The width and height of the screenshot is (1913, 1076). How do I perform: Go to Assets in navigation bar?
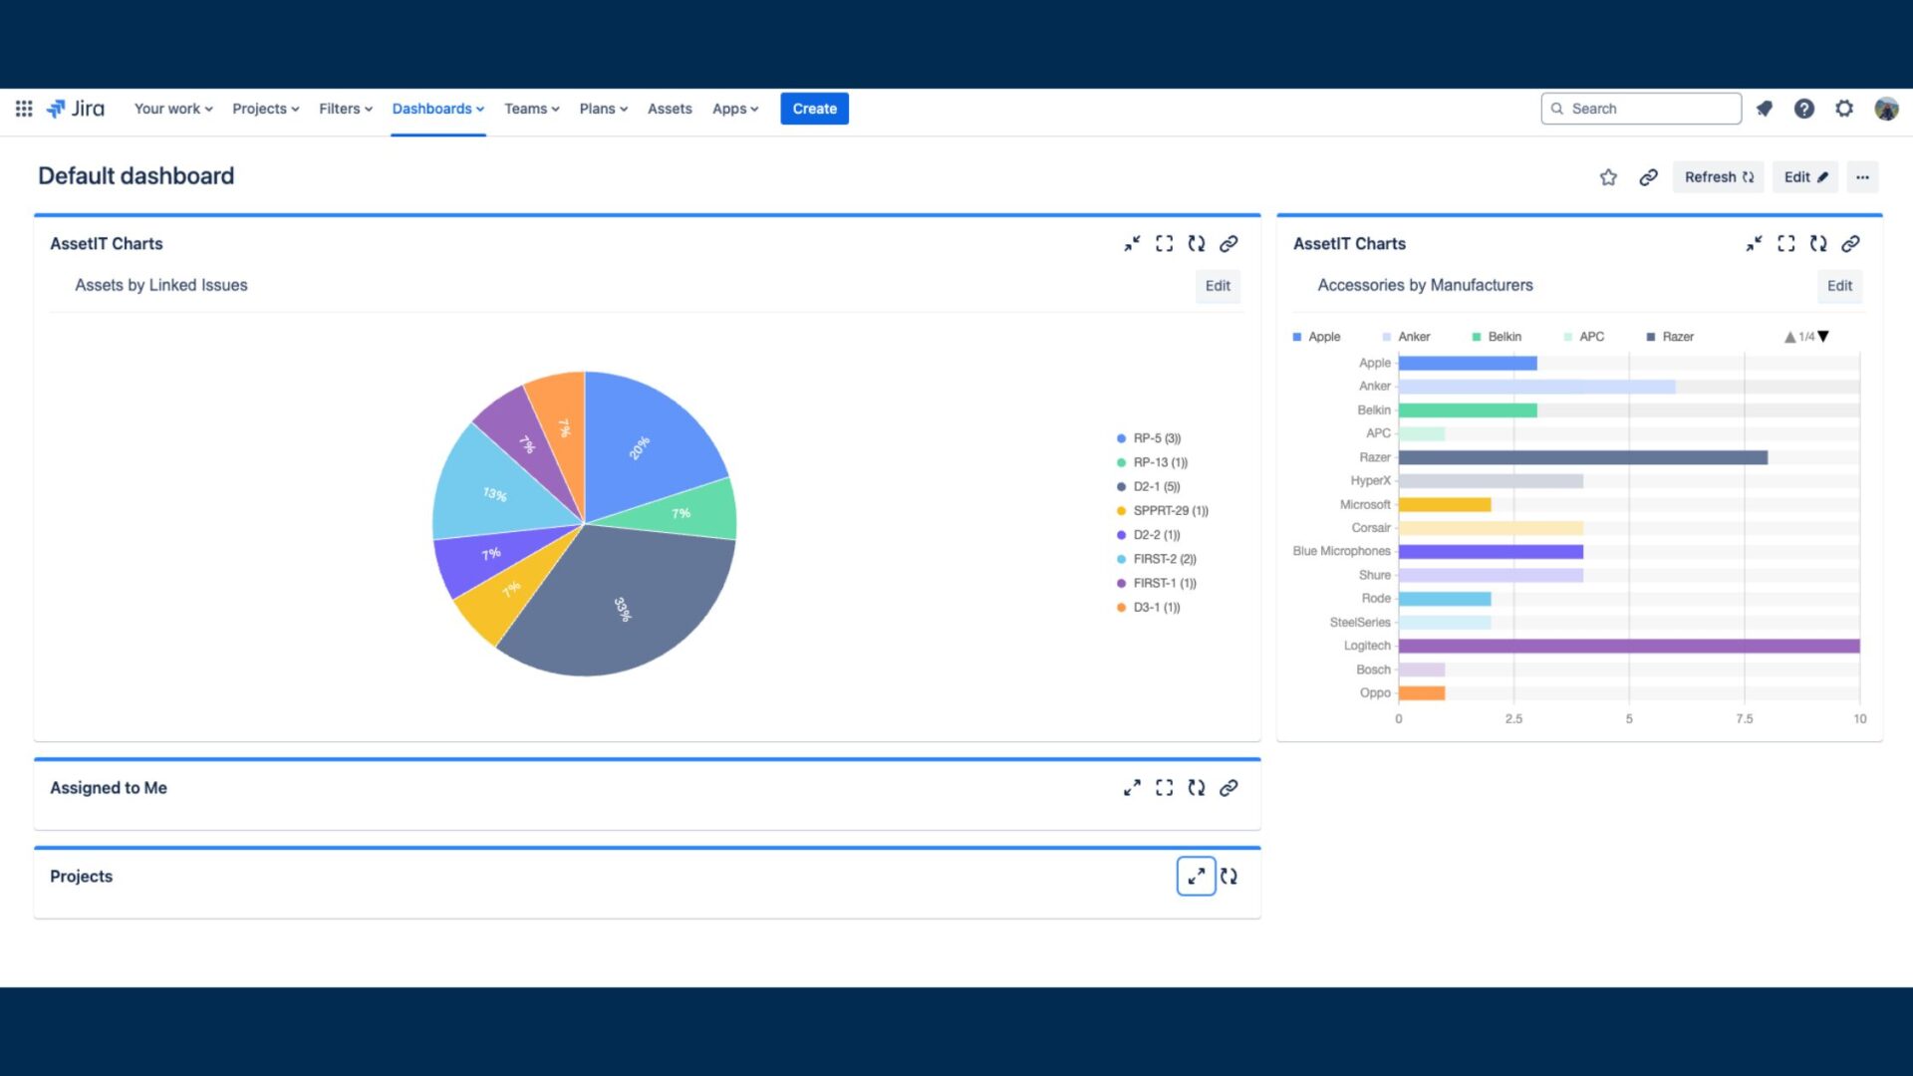[670, 109]
